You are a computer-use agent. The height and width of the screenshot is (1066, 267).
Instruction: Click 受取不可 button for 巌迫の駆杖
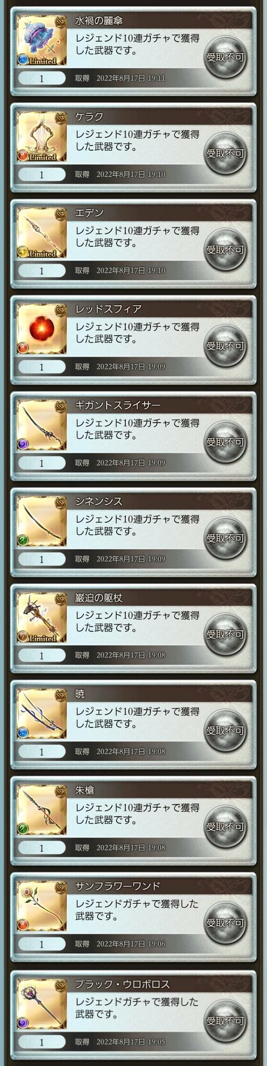tap(225, 634)
